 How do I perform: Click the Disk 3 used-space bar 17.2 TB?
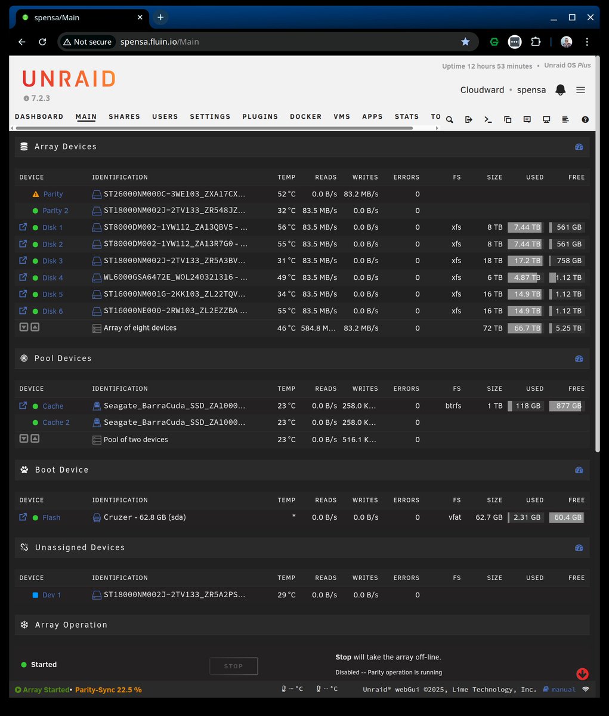click(x=525, y=261)
